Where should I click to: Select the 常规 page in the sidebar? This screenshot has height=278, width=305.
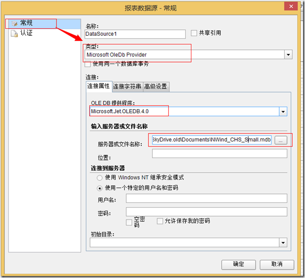tap(45, 24)
